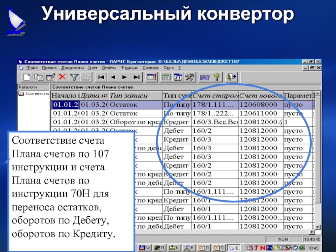
Task: Click the vertical scrollbar thumb of table
Action: point(318,150)
